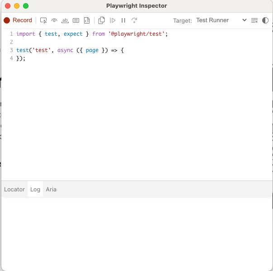The height and width of the screenshot is (271, 273).
Task: Click the closing '});' on line 4
Action: [21, 58]
